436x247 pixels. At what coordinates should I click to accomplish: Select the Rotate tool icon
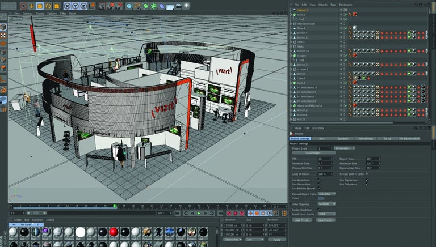coord(48,6)
